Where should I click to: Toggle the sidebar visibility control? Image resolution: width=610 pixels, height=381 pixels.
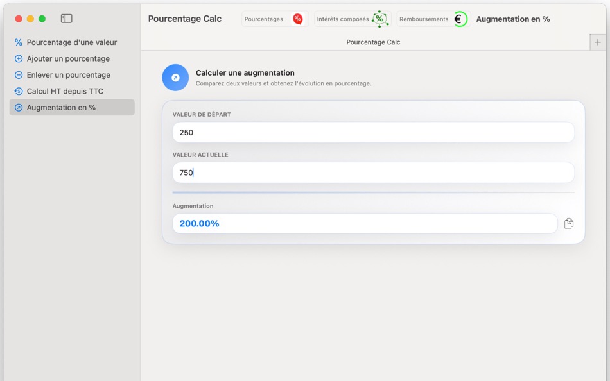66,18
